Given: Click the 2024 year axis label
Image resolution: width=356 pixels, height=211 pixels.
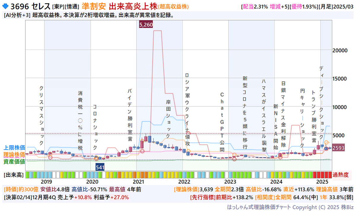Looking at the screenshot, I should point(276,182).
